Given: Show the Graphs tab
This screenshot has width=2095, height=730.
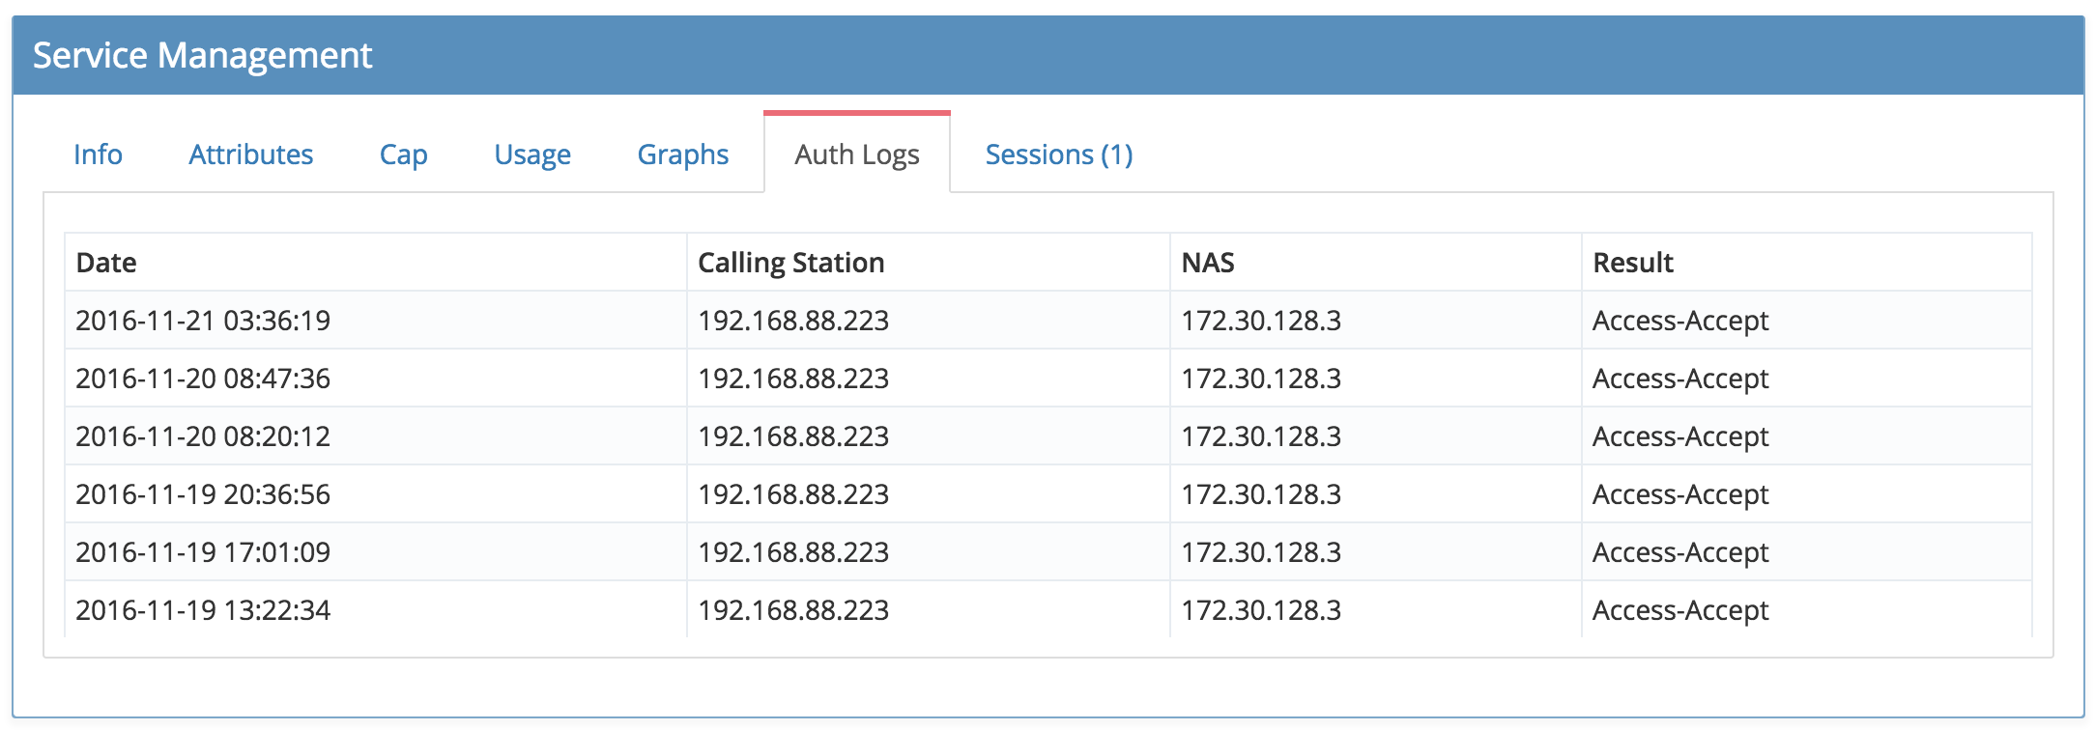Looking at the screenshot, I should click(x=682, y=154).
